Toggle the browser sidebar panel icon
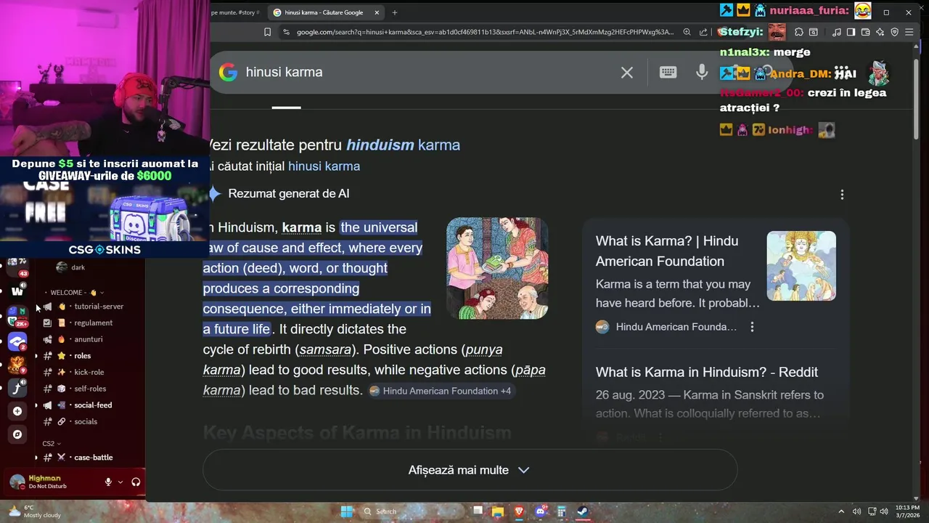Image resolution: width=929 pixels, height=523 pixels. 851,32
